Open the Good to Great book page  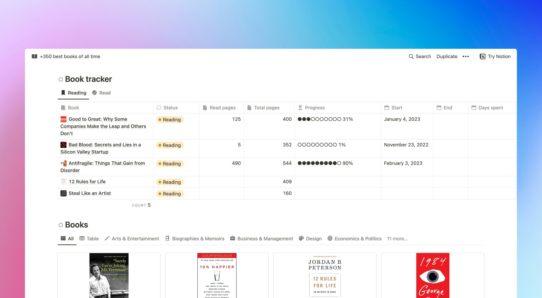(103, 126)
